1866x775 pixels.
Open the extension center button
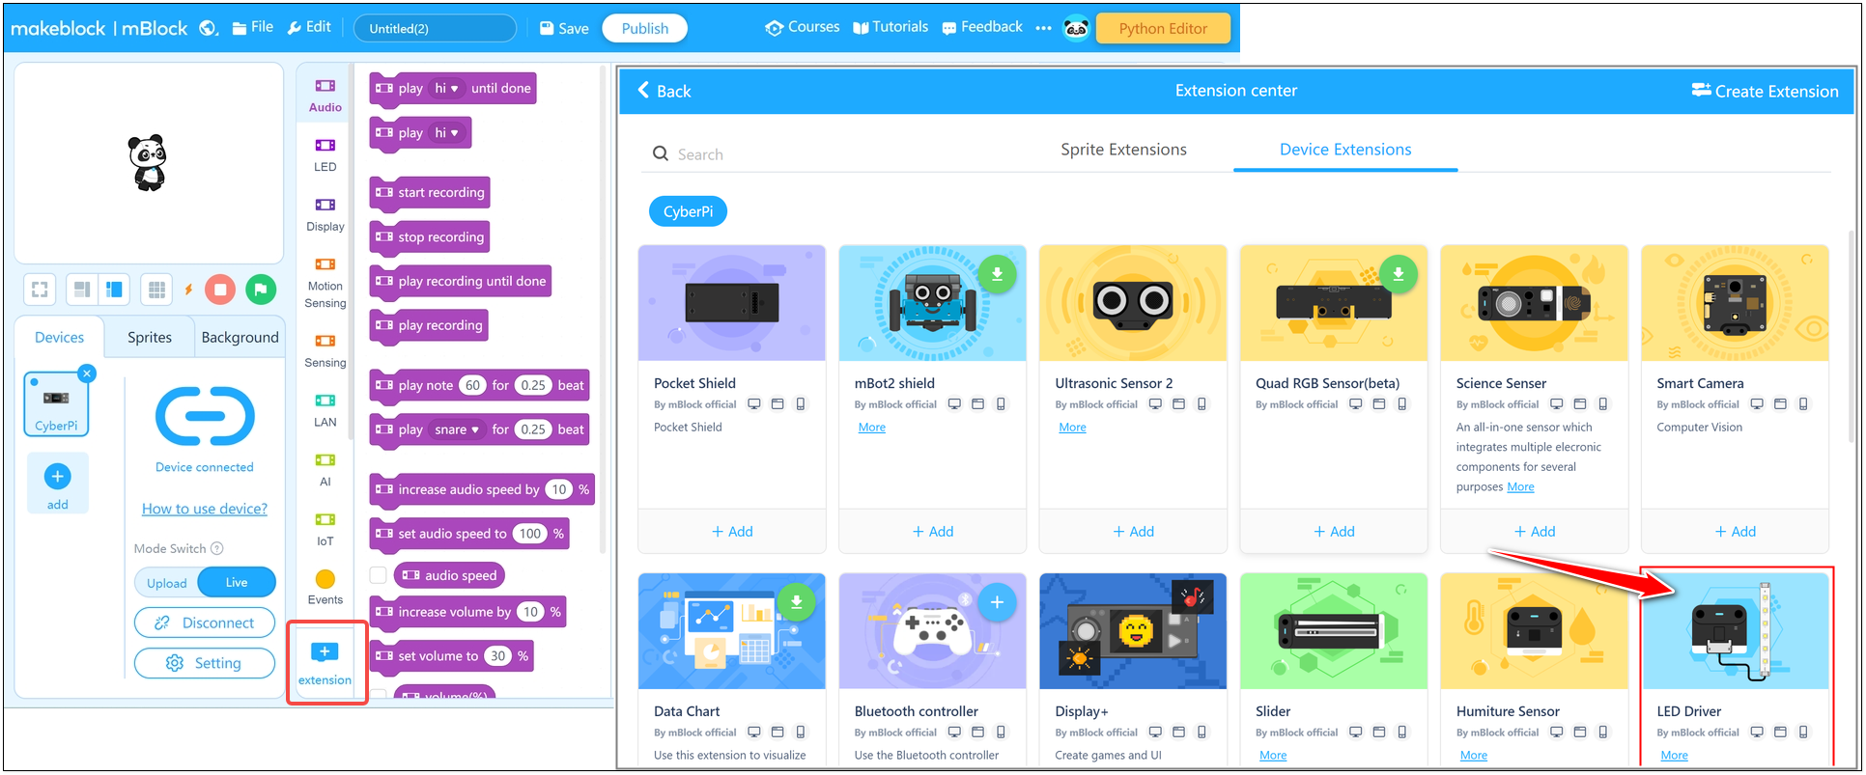click(325, 662)
